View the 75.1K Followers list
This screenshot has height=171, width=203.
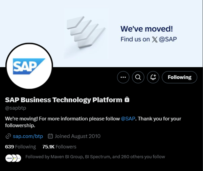(x=60, y=147)
